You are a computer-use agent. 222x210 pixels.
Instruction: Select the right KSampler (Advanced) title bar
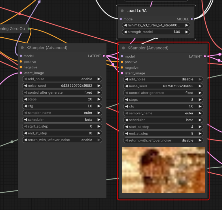click(x=163, y=48)
